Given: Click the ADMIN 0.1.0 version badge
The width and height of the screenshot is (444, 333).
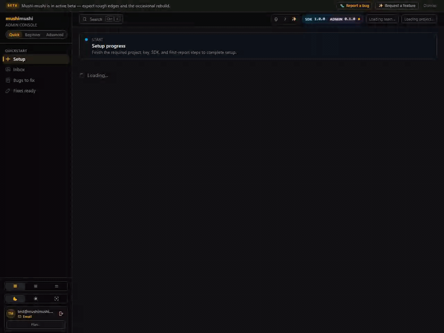Looking at the screenshot, I should (x=345, y=19).
